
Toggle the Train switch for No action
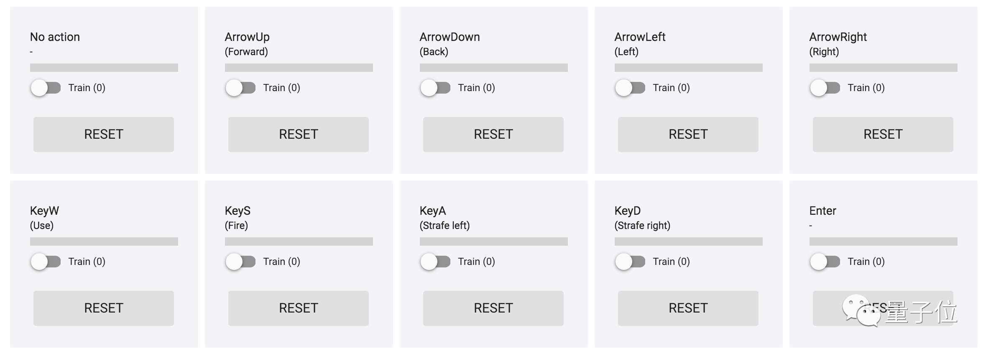coord(46,88)
